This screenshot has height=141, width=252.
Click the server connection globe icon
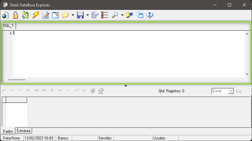pos(5,15)
